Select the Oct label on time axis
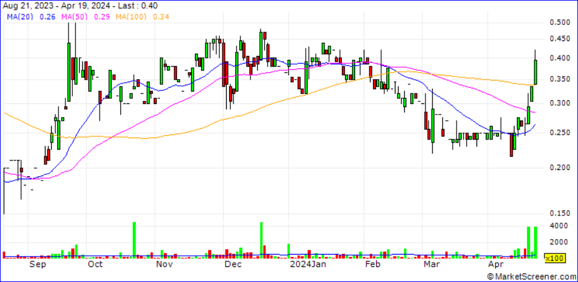The width and height of the screenshot is (578, 282). click(x=95, y=265)
